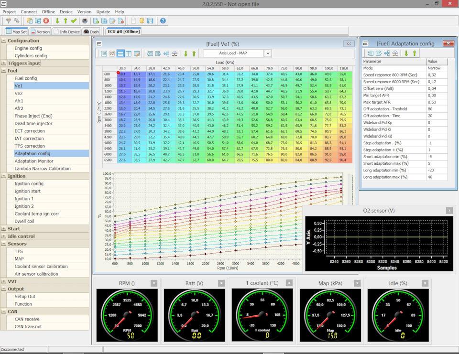
Task: Switch to the Dash tab
Action: click(91, 32)
